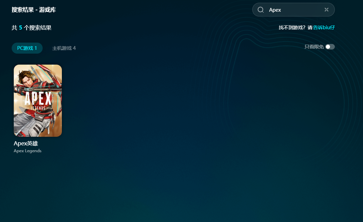Switch to the 主机游戏 4 tab
This screenshot has height=222, width=363.
pos(64,48)
